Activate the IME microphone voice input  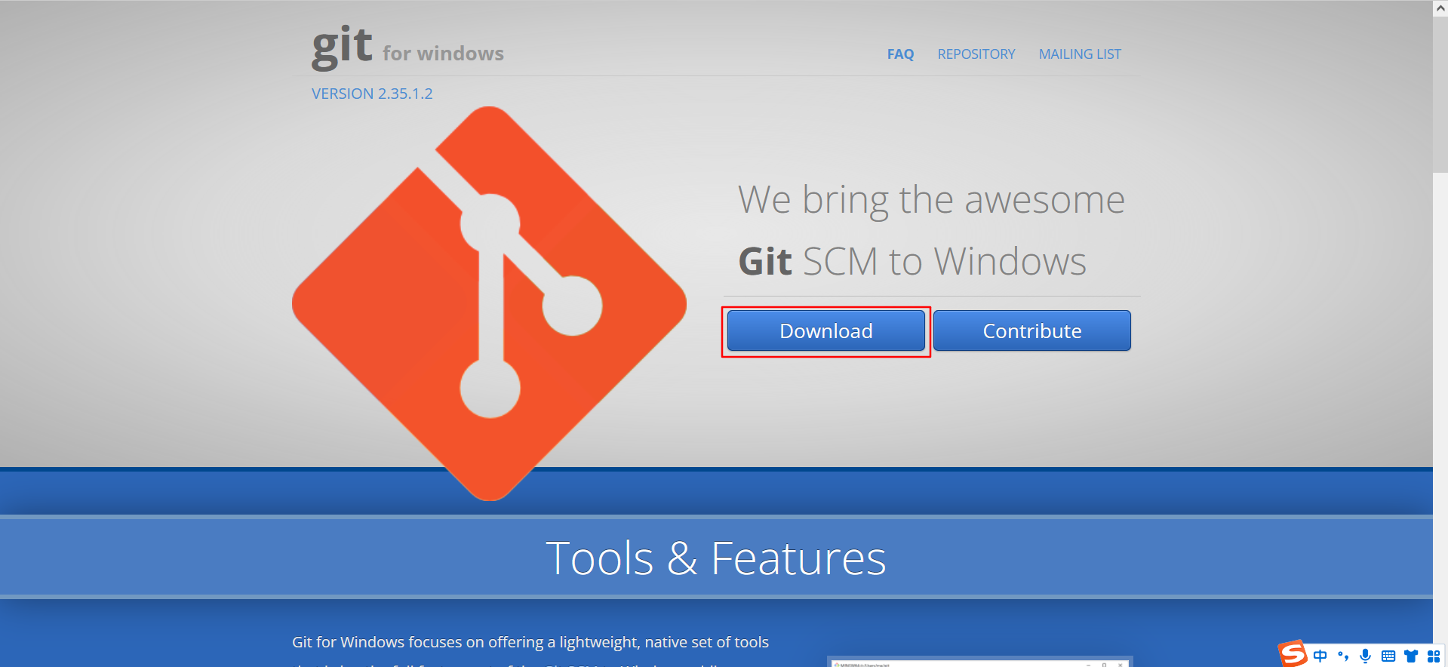[1365, 656]
